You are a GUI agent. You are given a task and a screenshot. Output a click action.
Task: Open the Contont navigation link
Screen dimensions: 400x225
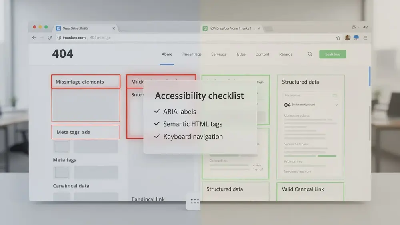262,54
